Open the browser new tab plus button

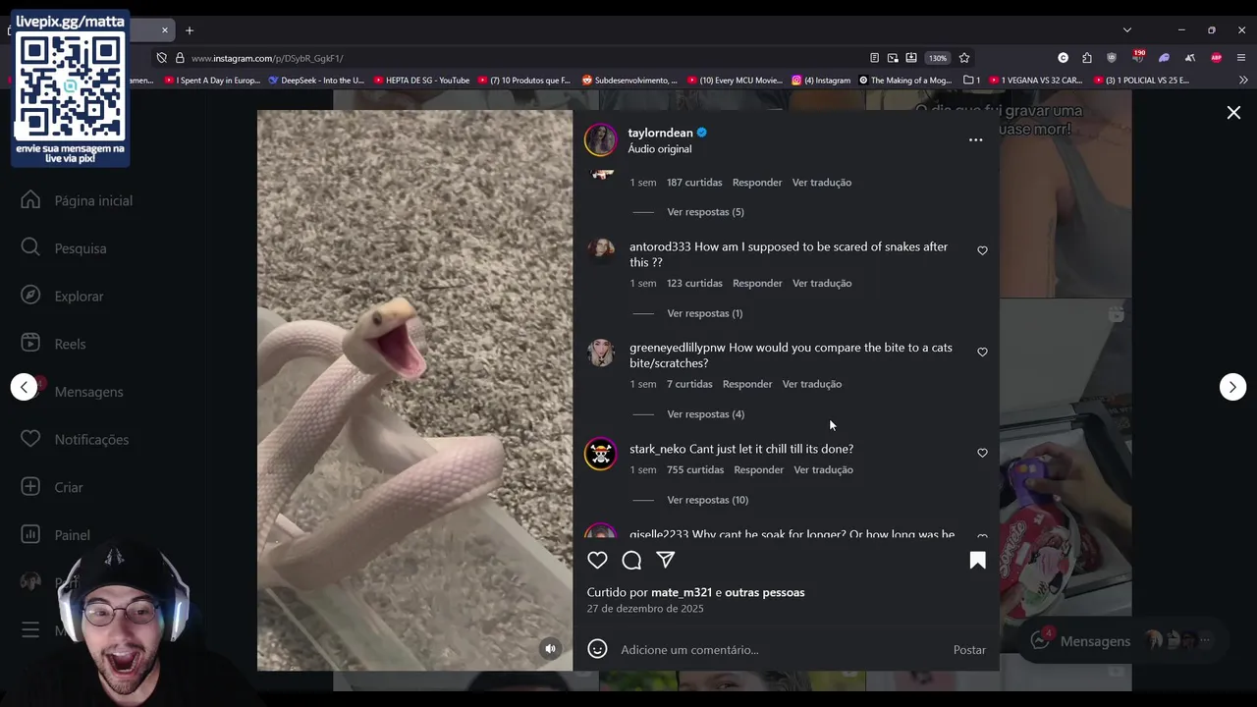tap(190, 30)
